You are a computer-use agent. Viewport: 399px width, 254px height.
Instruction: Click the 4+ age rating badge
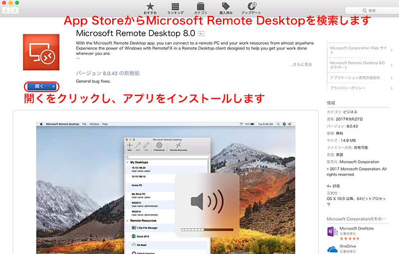pyautogui.click(x=201, y=33)
